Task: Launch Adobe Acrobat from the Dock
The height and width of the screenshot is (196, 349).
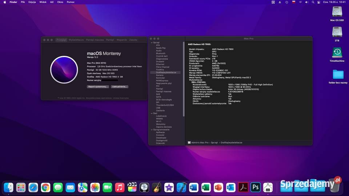Action: coord(243,188)
